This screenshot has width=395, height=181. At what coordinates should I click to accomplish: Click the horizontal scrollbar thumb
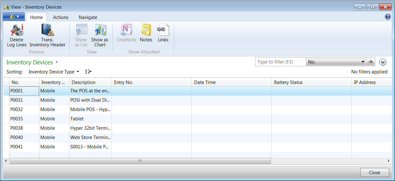[x=140, y=161]
